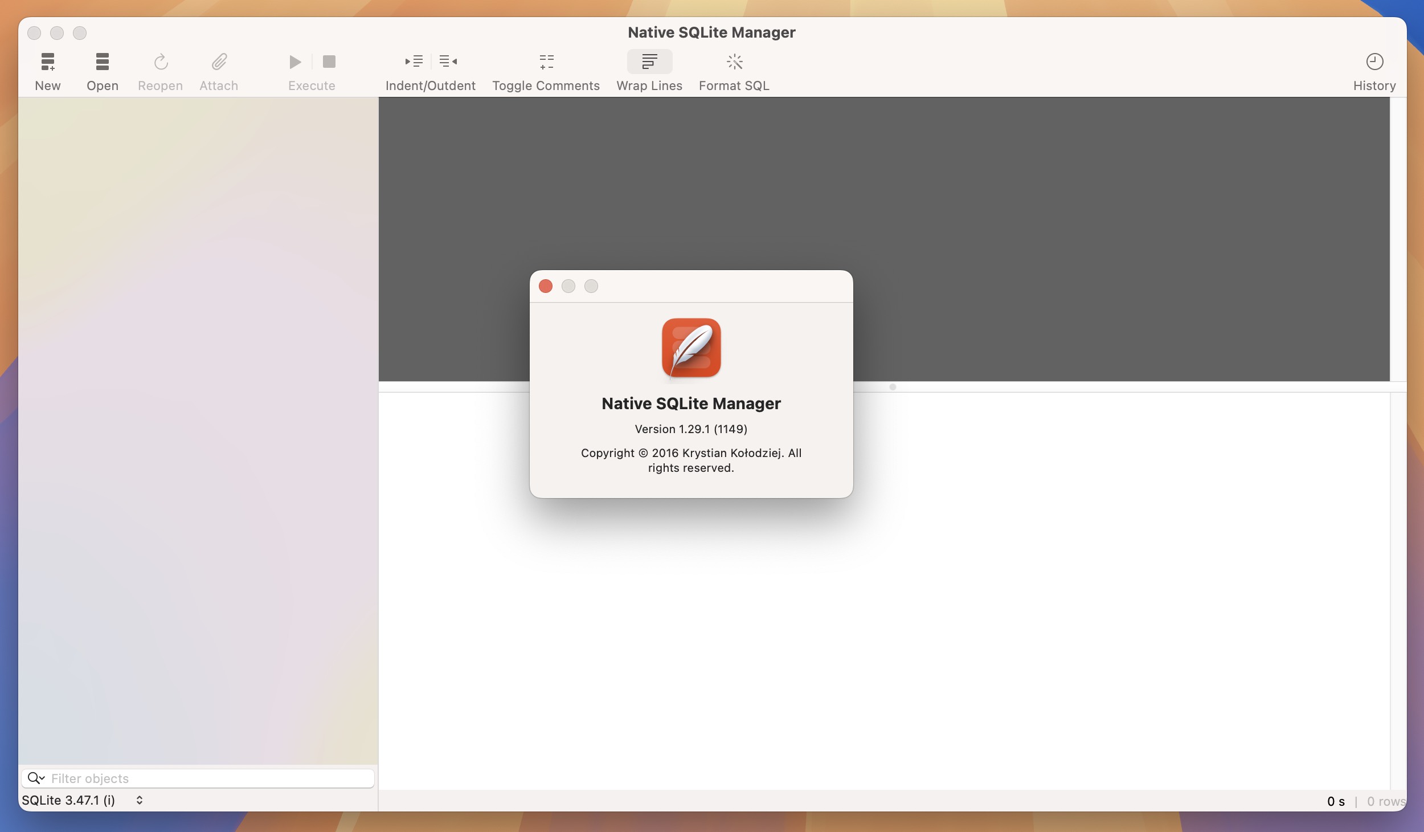This screenshot has width=1424, height=832.
Task: Click the app feather icon in About dialog
Action: (691, 348)
